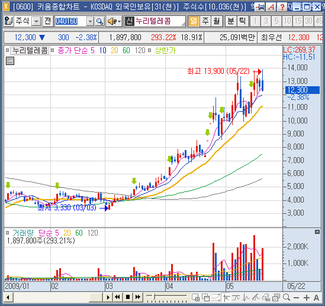The width and height of the screenshot is (325, 306).
Task: Click the zigzag line chart icon
Action: (246, 298)
